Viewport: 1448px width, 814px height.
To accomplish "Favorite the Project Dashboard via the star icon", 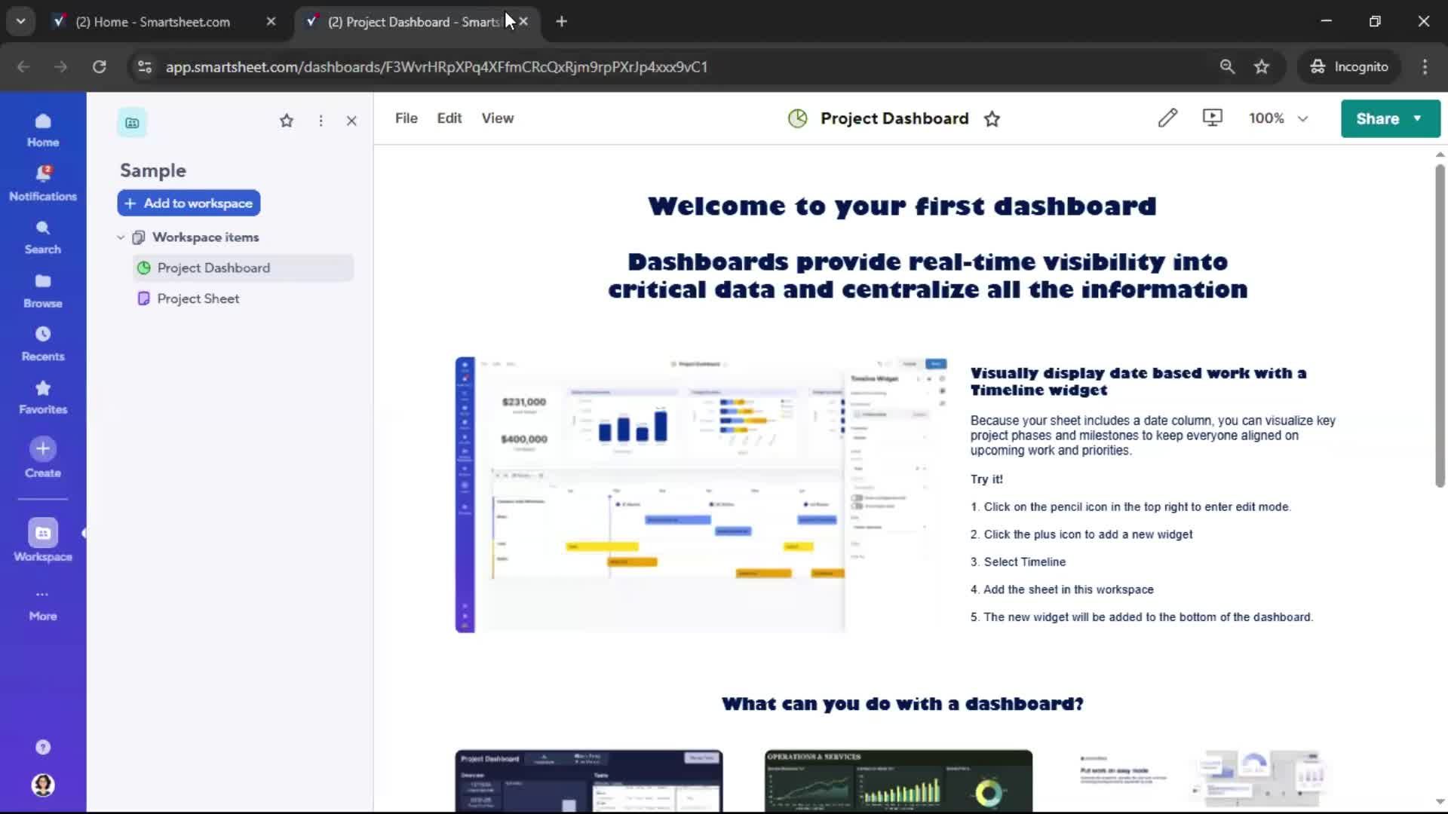I will click(x=992, y=118).
